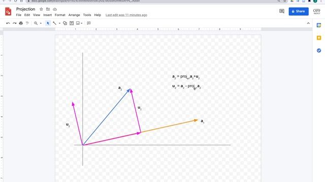Select the magenta projection arrow along a1
Image resolution: width=325 pixels, height=182 pixels.
[x=112, y=139]
